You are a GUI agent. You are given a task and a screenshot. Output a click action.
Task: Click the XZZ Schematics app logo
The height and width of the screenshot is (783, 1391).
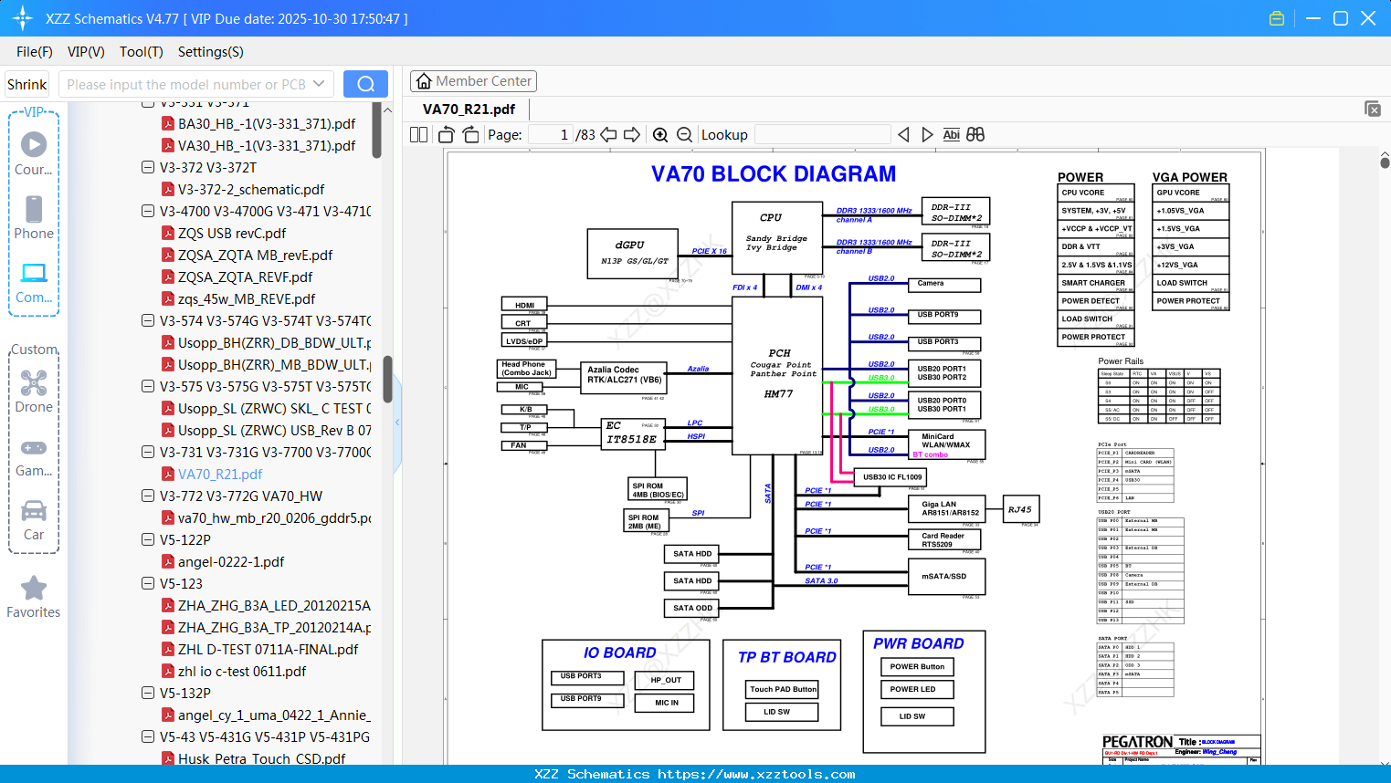pos(22,18)
